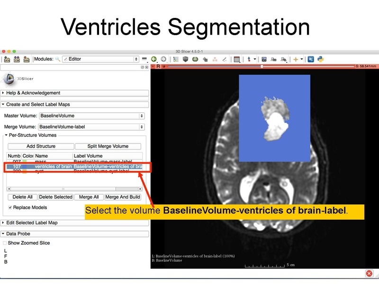Click the Save scene icon
Image resolution: width=379 pixels, height=284 pixels.
click(x=27, y=60)
